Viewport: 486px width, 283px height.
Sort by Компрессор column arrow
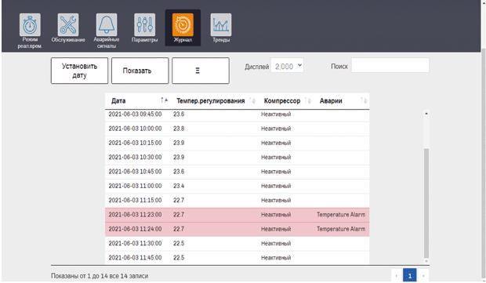[x=307, y=100]
